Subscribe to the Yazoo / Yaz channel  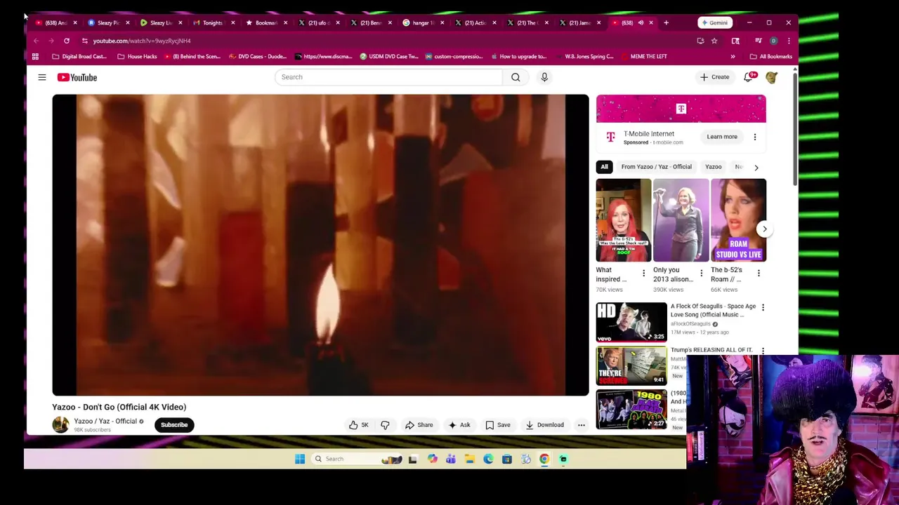[174, 425]
